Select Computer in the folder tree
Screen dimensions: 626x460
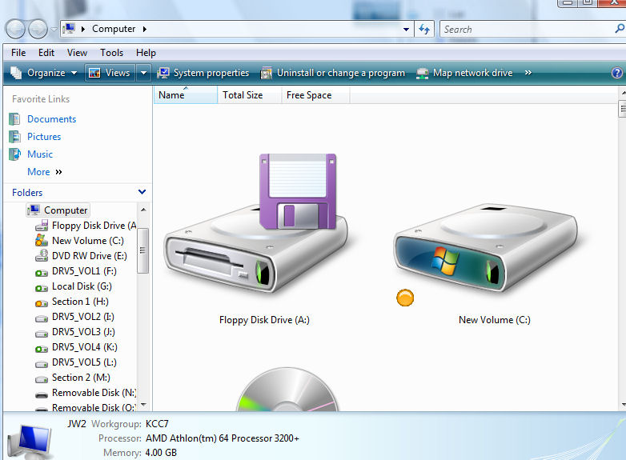[x=66, y=210]
